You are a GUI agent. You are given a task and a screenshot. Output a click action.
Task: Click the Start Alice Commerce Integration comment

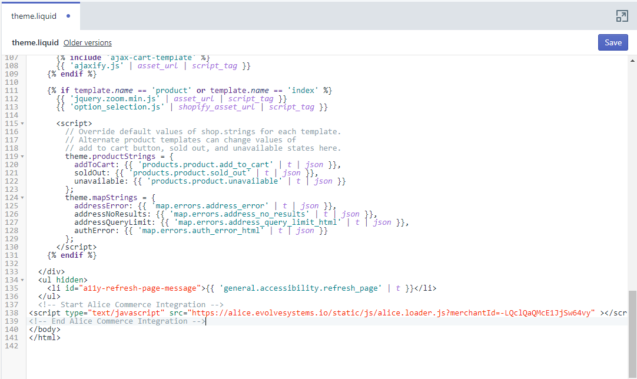pos(131,305)
